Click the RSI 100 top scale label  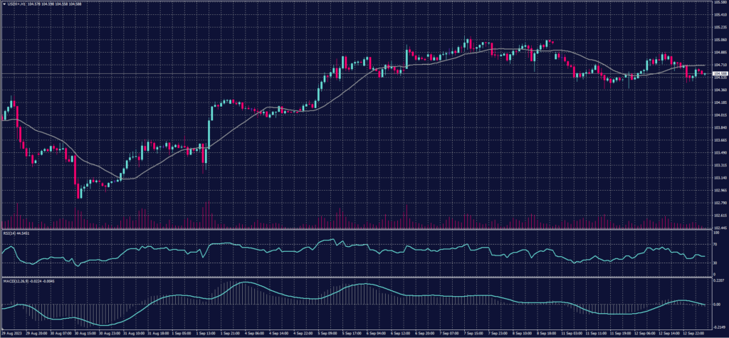click(715, 231)
